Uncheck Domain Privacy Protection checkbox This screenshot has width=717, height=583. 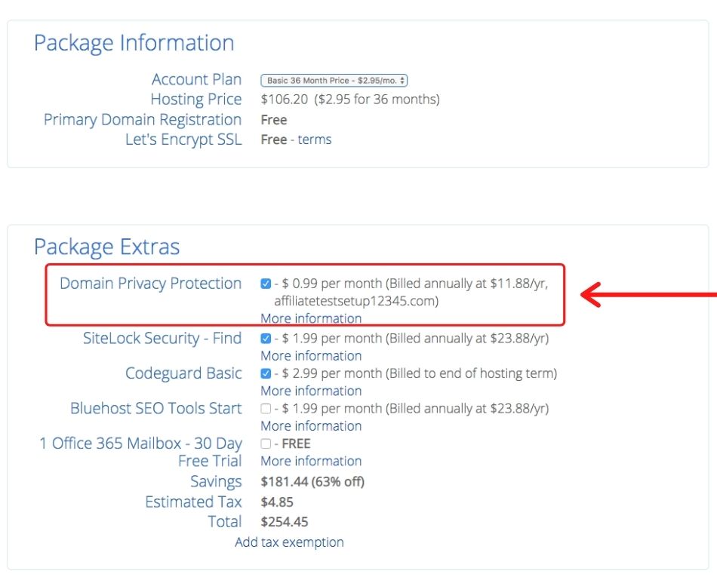(x=266, y=284)
